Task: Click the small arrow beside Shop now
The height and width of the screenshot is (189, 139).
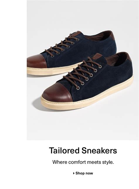Action: click(x=74, y=173)
